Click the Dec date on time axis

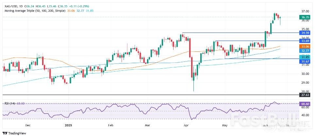(x=27, y=125)
